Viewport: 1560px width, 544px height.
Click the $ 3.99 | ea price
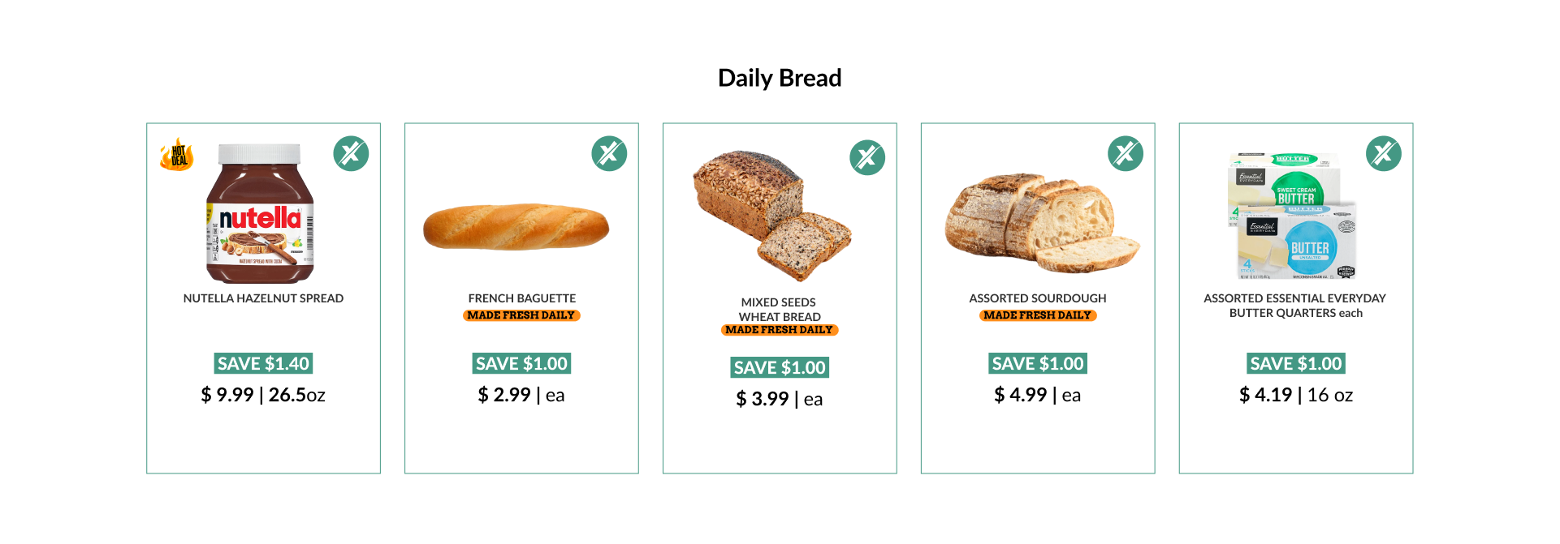coord(780,399)
